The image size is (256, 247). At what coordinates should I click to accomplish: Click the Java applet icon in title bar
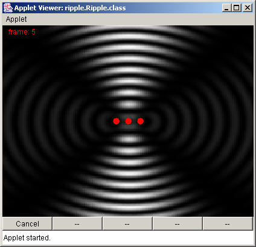point(8,8)
